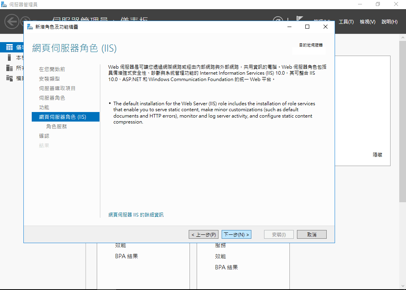Open the 說明(H) menu

point(389,22)
